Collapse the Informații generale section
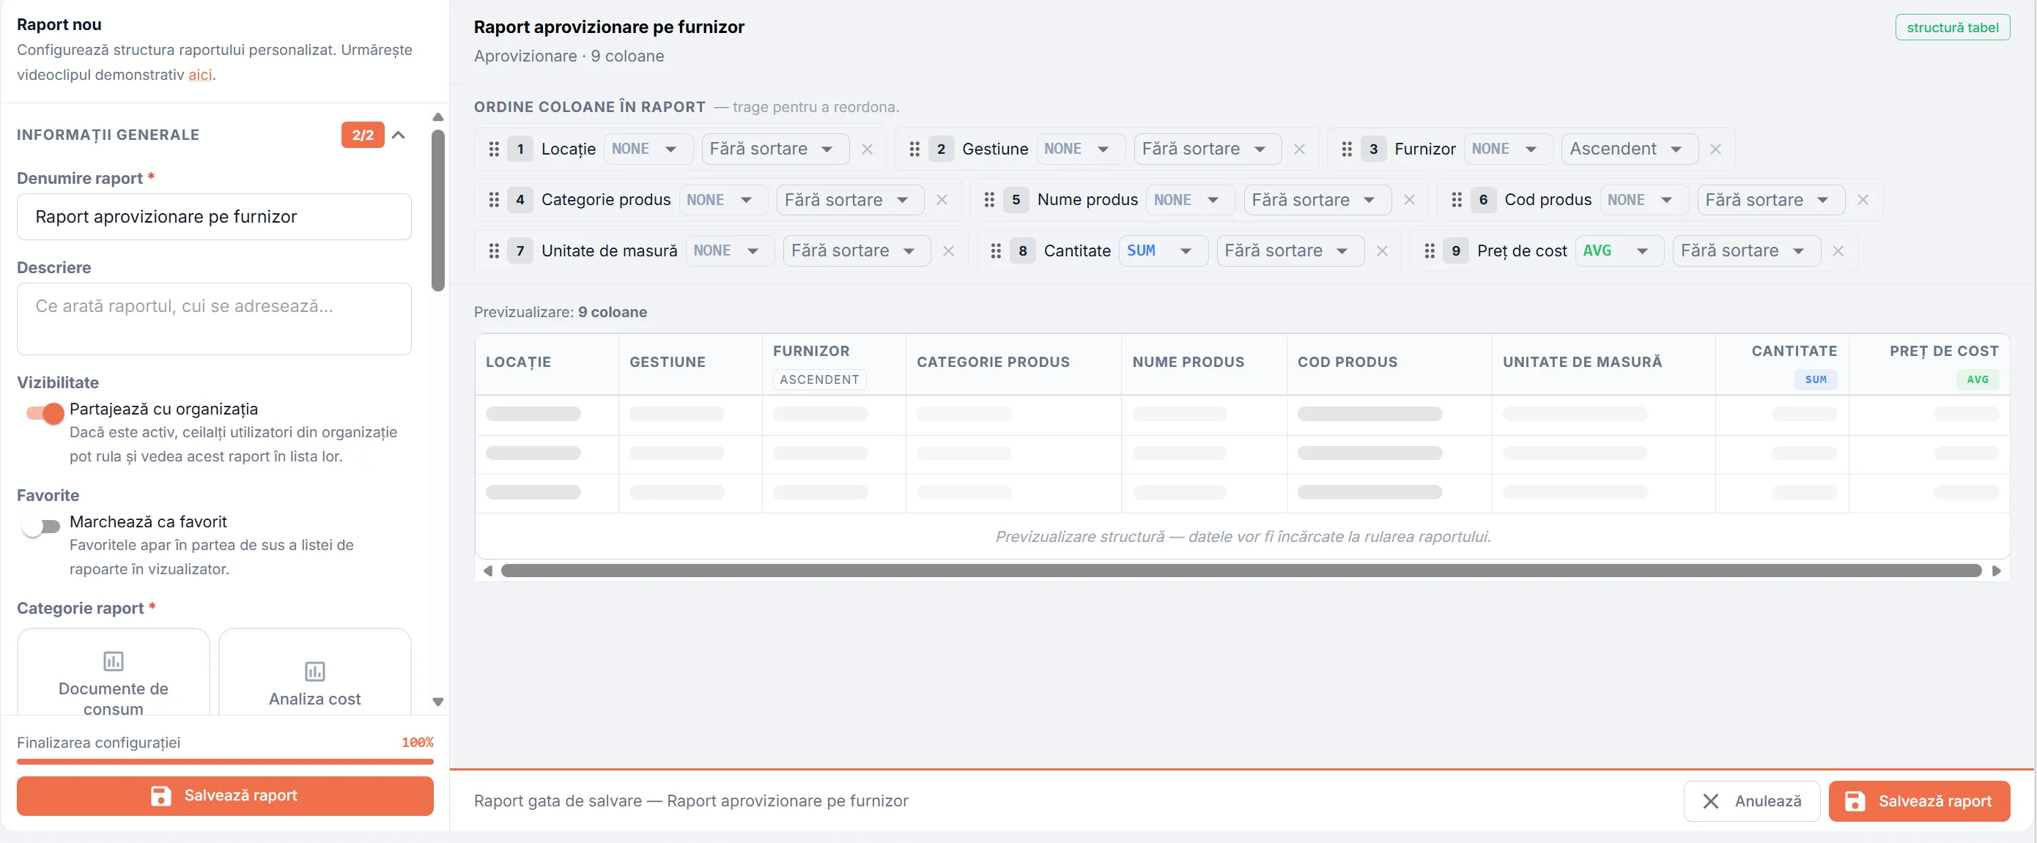The image size is (2037, 843). (x=399, y=135)
